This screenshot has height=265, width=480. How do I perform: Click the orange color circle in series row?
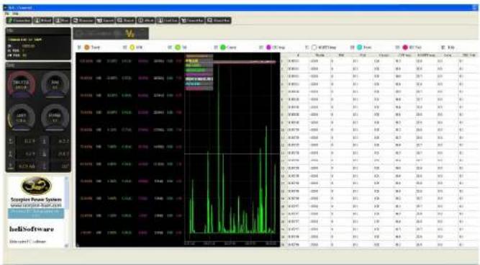tap(87, 48)
